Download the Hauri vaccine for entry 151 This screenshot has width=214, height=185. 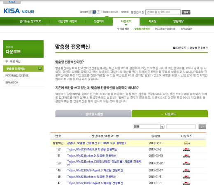point(186,156)
